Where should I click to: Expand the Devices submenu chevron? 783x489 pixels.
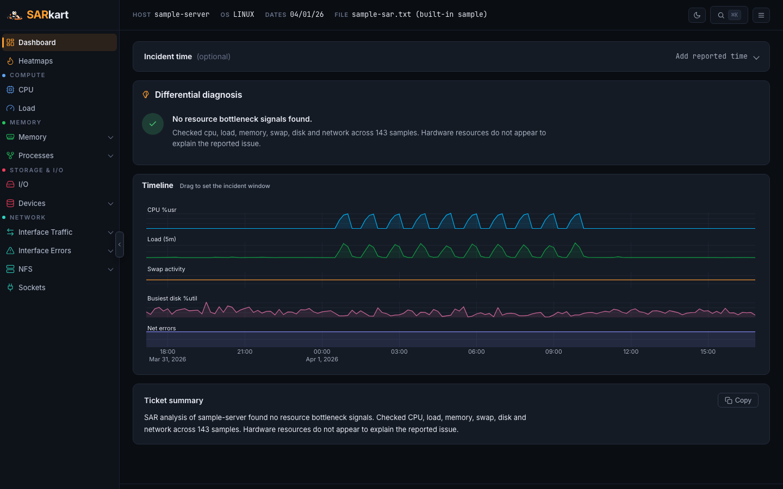click(x=110, y=204)
